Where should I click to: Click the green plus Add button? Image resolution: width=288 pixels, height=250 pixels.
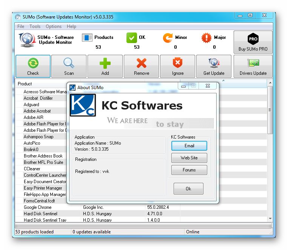pyautogui.click(x=105, y=66)
